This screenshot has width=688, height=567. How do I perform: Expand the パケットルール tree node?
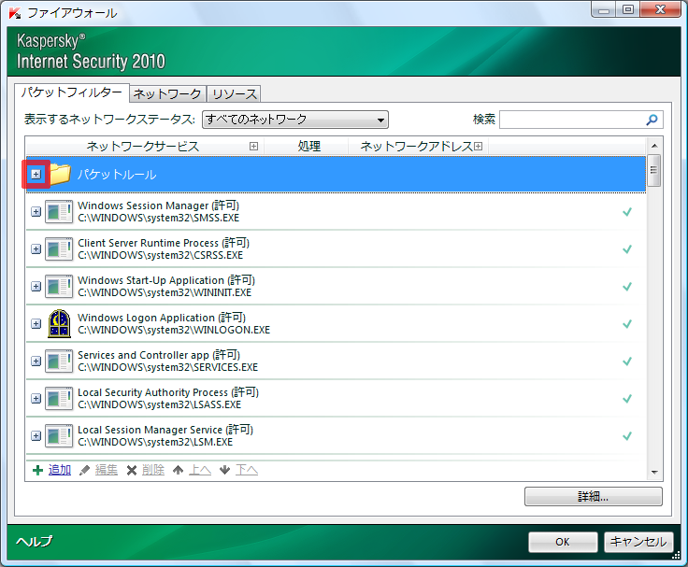(36, 174)
